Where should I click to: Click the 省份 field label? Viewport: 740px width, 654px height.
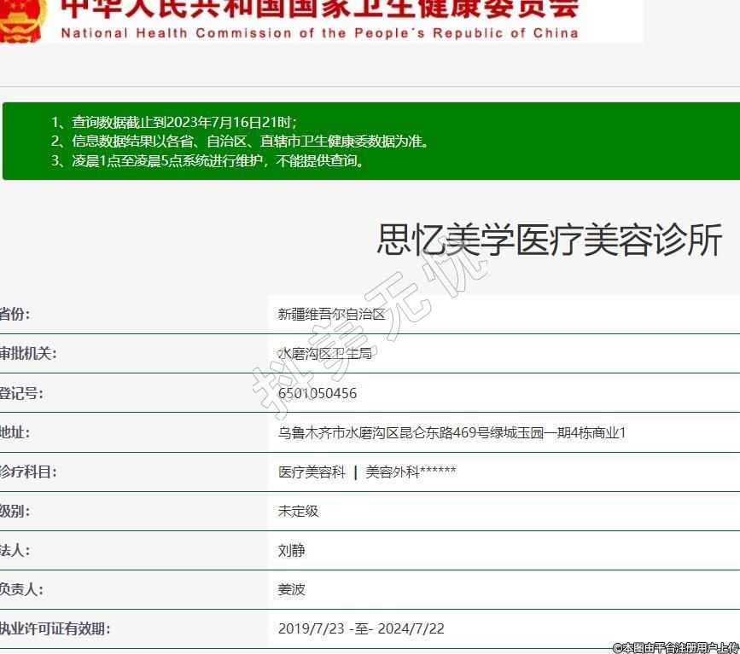click(x=15, y=314)
